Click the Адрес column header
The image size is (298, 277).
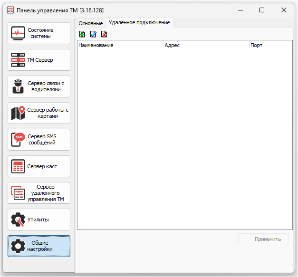tap(206, 45)
